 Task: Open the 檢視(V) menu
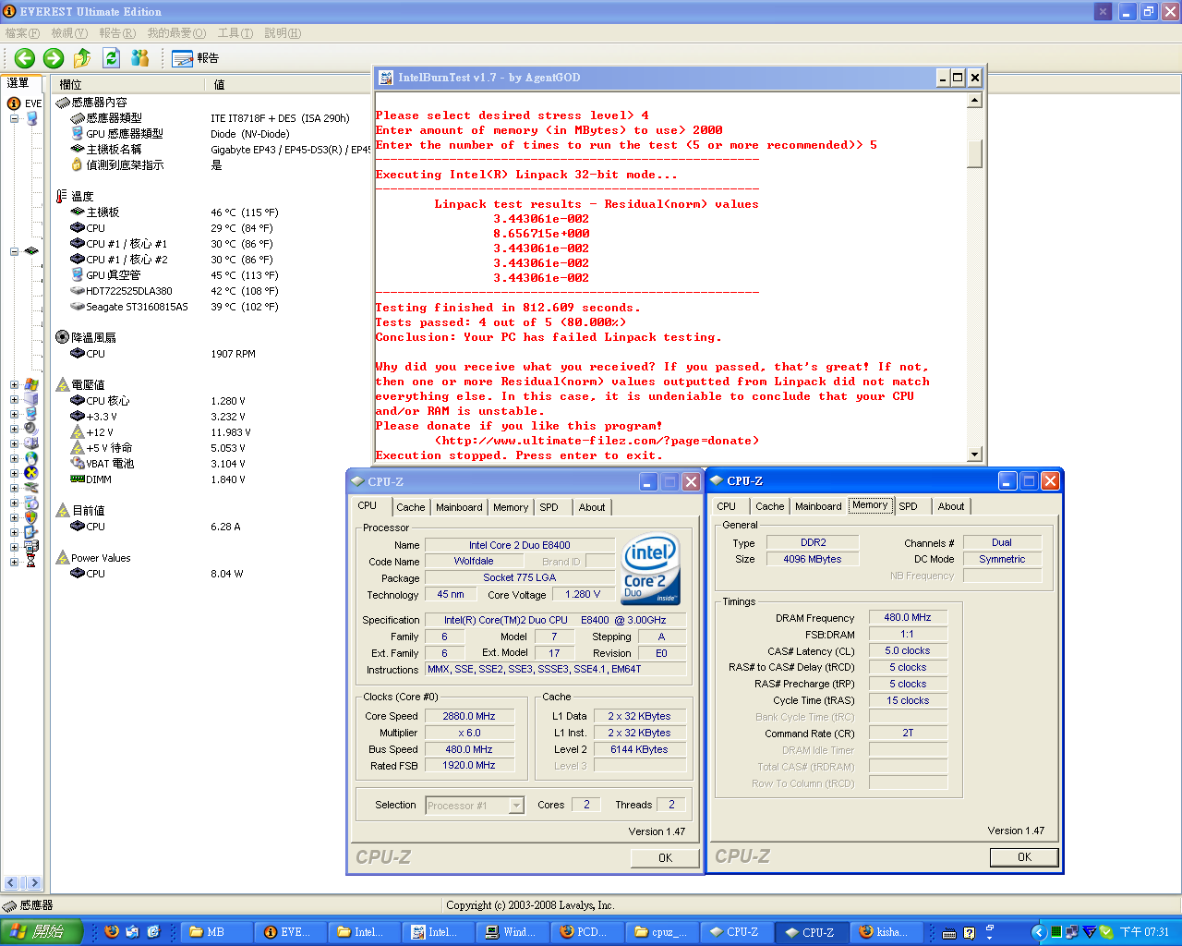[x=69, y=33]
